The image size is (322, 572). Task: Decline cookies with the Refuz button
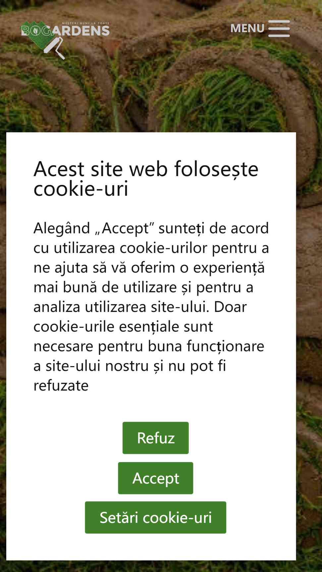(x=156, y=438)
